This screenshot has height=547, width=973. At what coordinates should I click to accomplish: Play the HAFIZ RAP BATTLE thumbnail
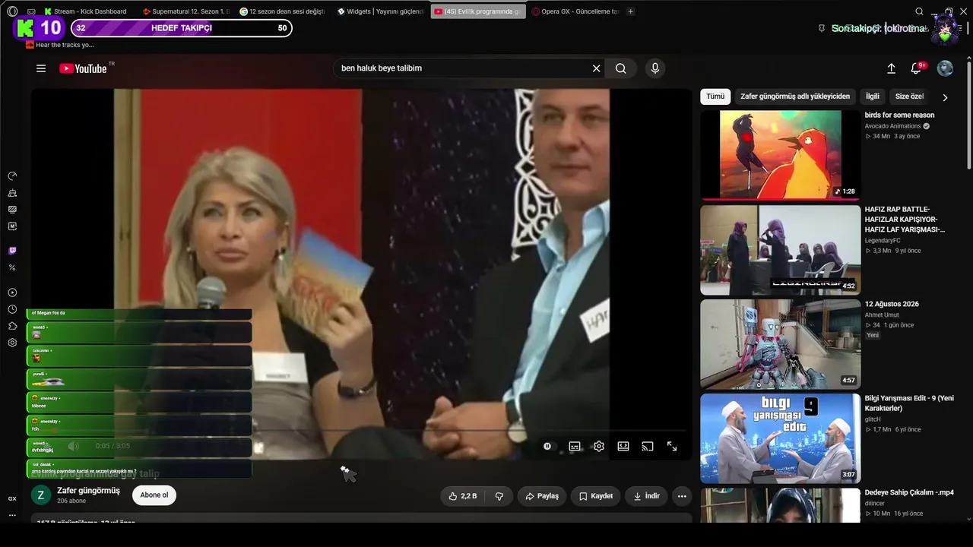[781, 249]
